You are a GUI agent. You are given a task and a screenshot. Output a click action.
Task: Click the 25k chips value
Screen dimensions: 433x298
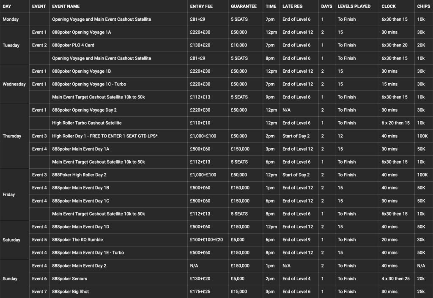[x=421, y=292]
